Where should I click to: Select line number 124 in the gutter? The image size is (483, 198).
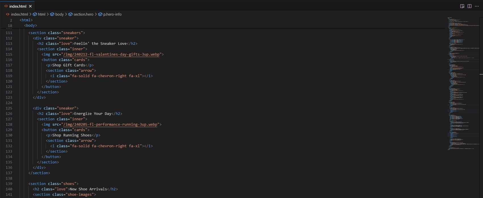click(x=9, y=103)
